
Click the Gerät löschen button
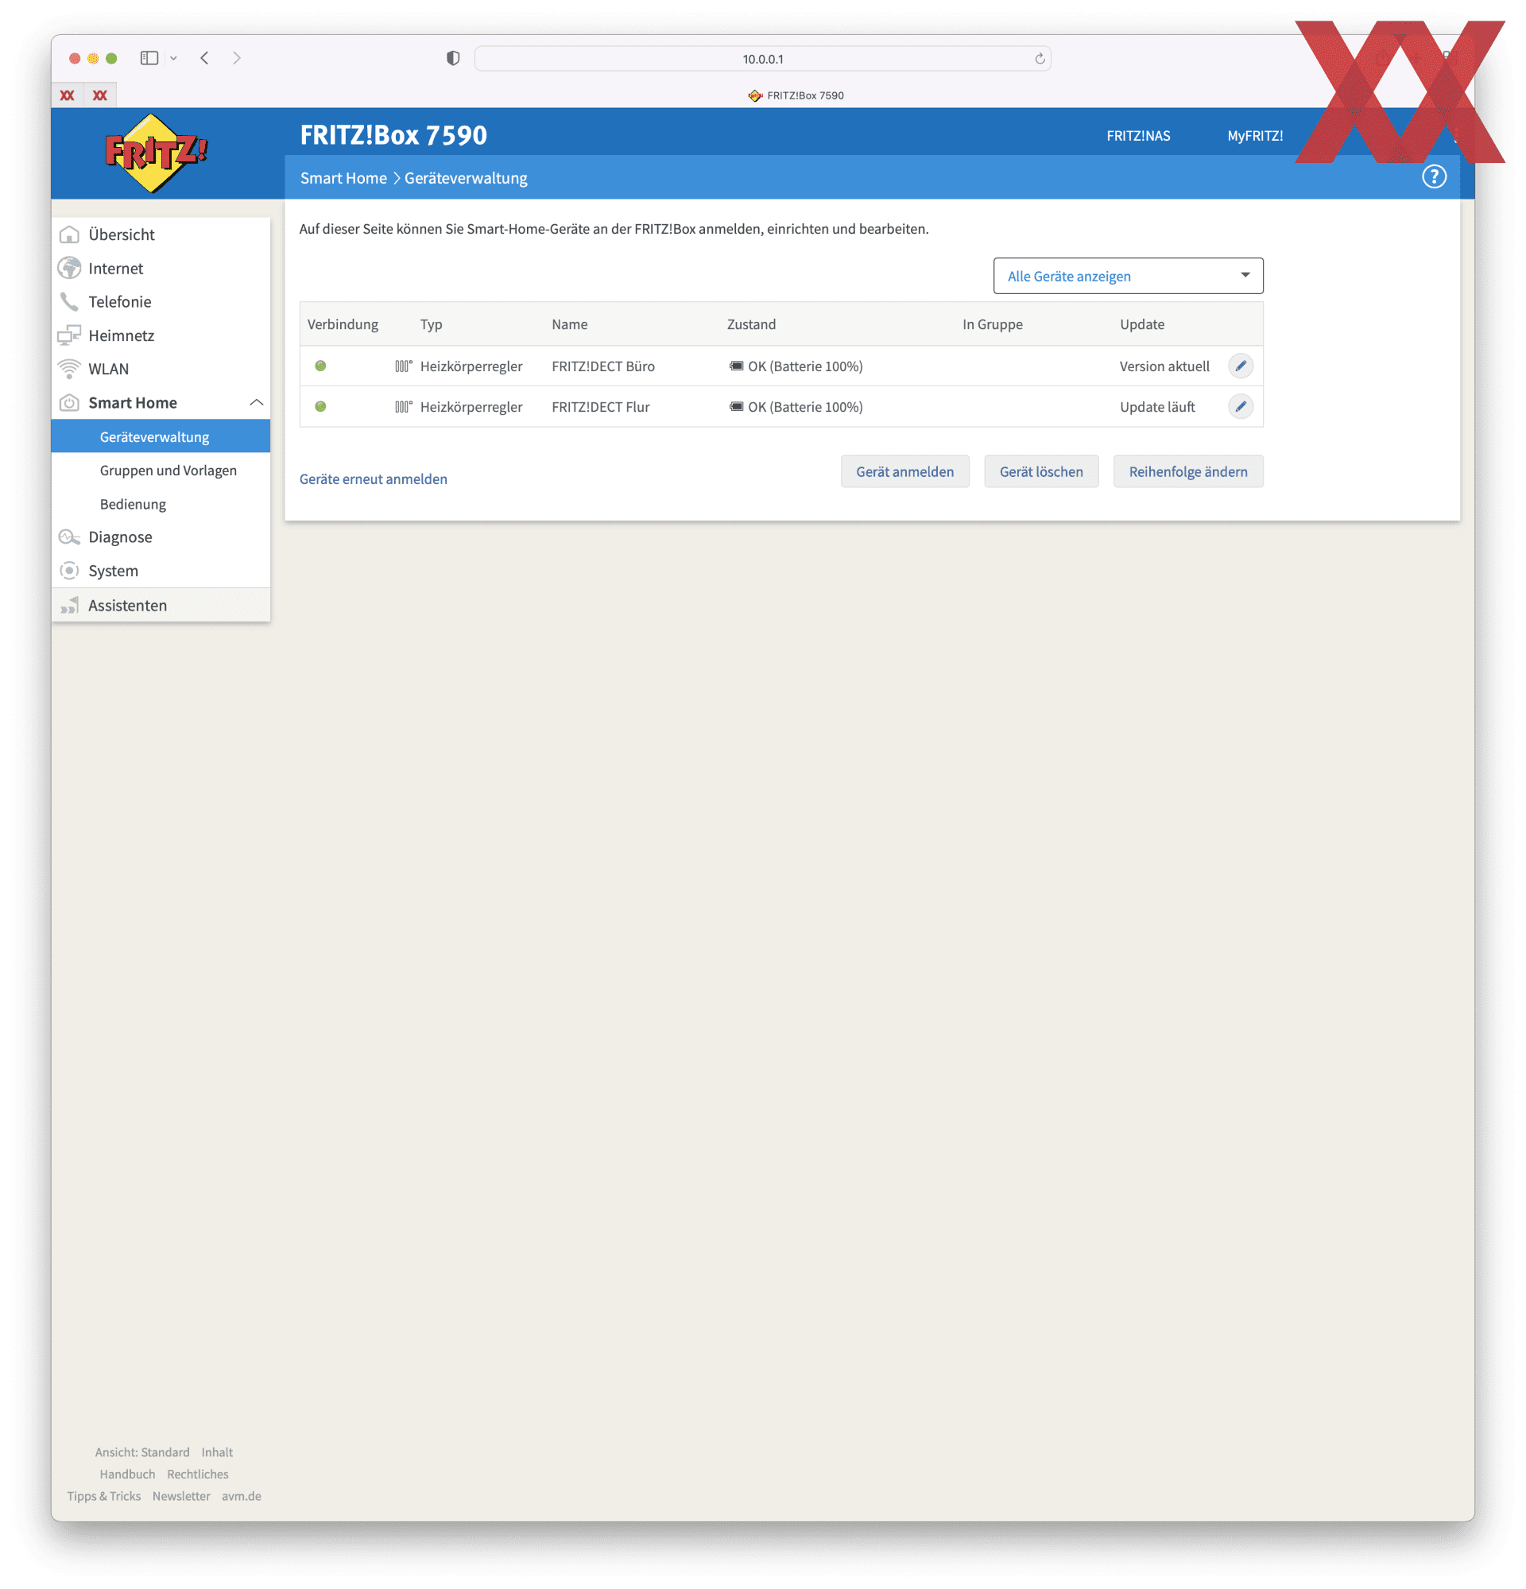tap(1040, 471)
